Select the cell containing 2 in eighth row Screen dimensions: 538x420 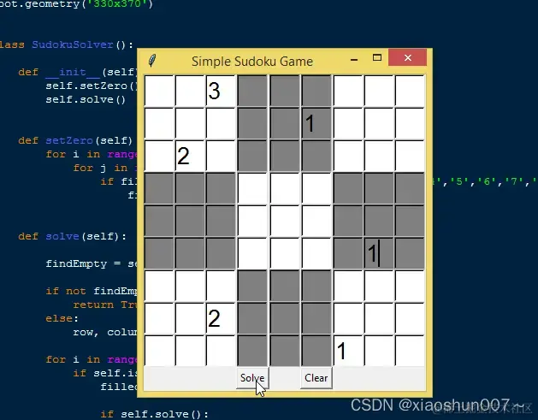[x=221, y=318]
